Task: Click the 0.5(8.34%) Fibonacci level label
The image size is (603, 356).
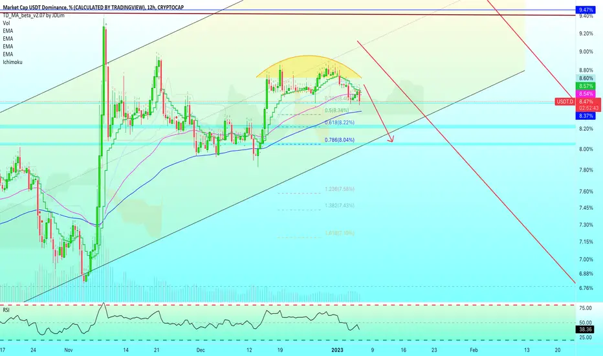Action: [x=336, y=111]
